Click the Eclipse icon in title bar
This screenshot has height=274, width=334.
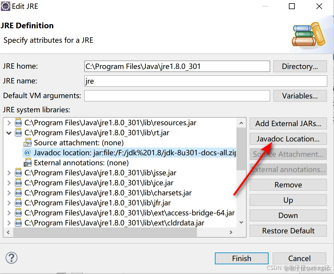click(5, 6)
